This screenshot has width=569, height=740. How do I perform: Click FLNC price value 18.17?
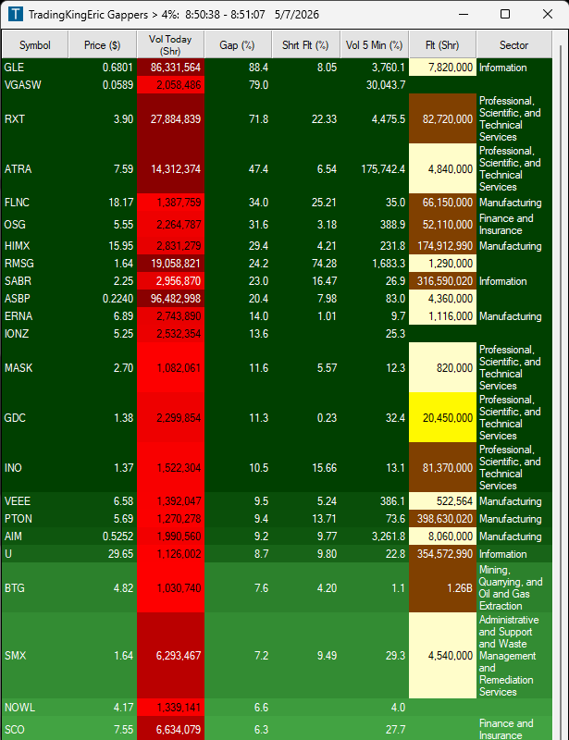pyautogui.click(x=121, y=203)
